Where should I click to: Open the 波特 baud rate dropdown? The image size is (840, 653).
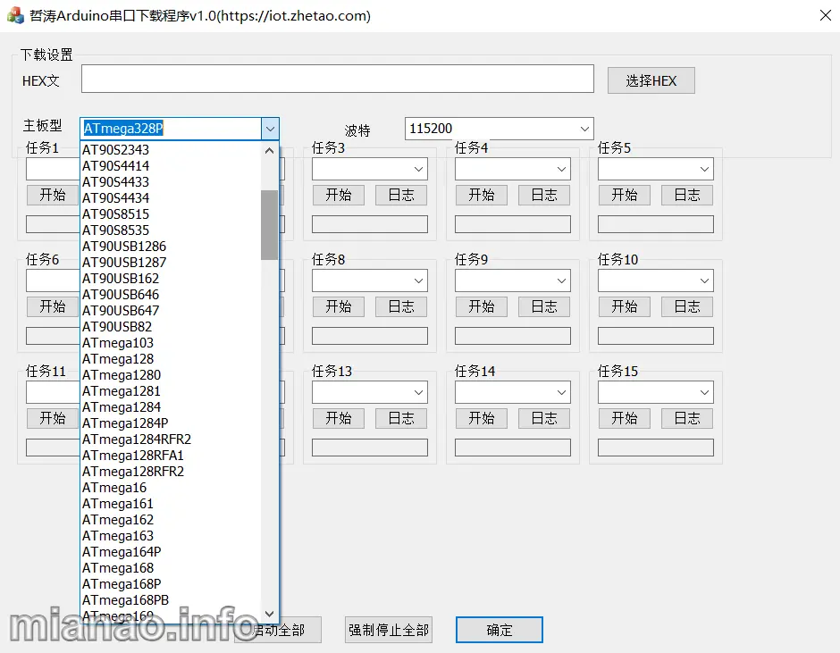[583, 128]
